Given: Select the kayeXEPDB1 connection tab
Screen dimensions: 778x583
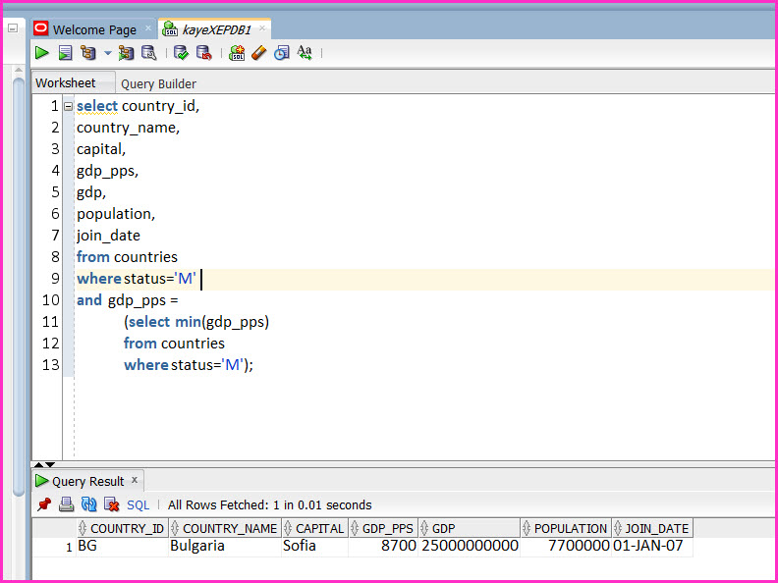Looking at the screenshot, I should coord(217,29).
